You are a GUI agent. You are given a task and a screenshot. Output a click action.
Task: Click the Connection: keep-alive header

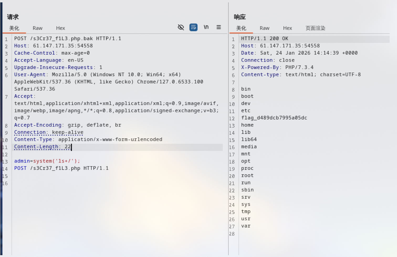click(49, 132)
